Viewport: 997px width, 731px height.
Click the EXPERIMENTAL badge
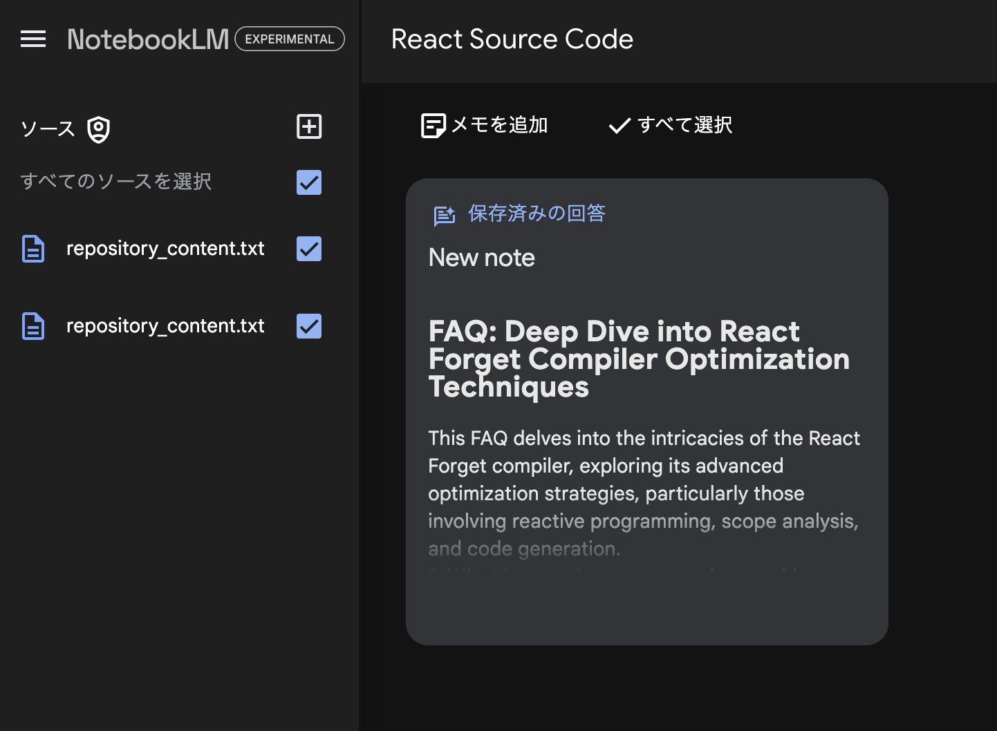[290, 39]
